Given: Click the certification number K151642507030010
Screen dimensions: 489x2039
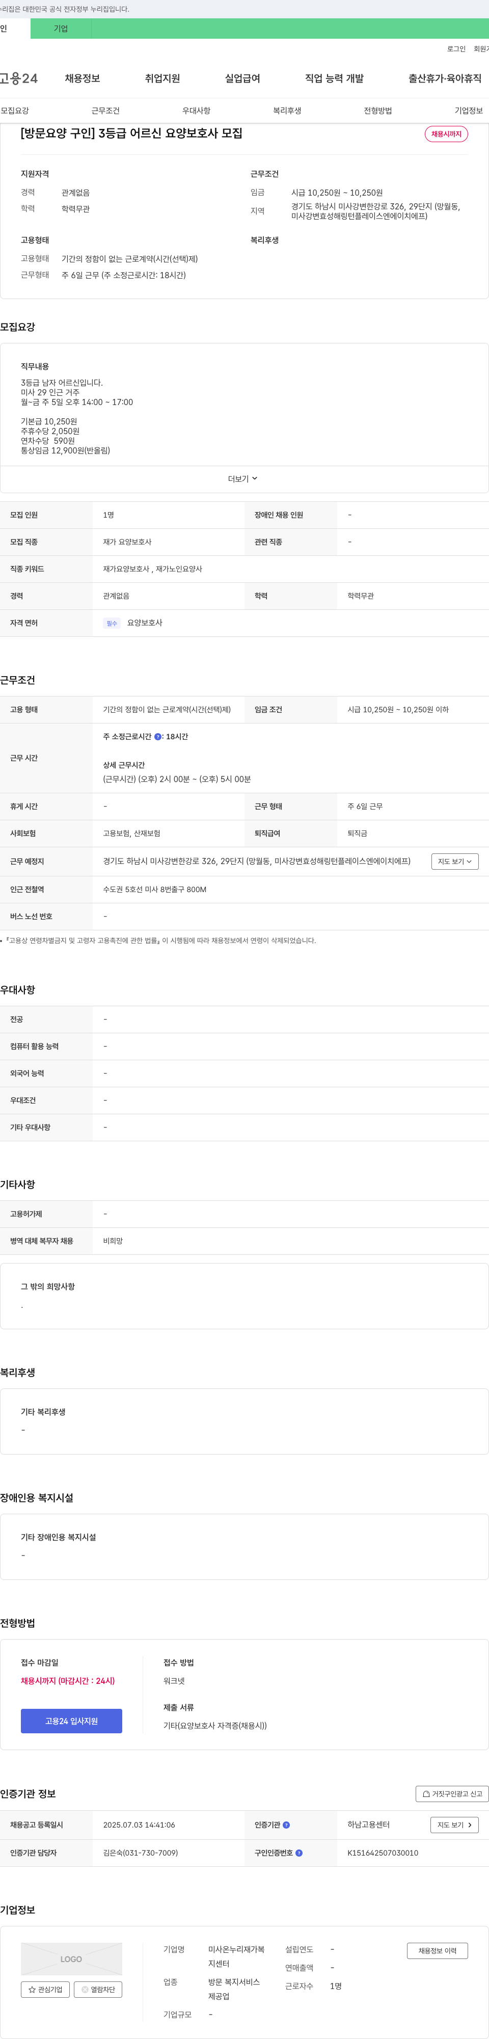Looking at the screenshot, I should point(383,1853).
